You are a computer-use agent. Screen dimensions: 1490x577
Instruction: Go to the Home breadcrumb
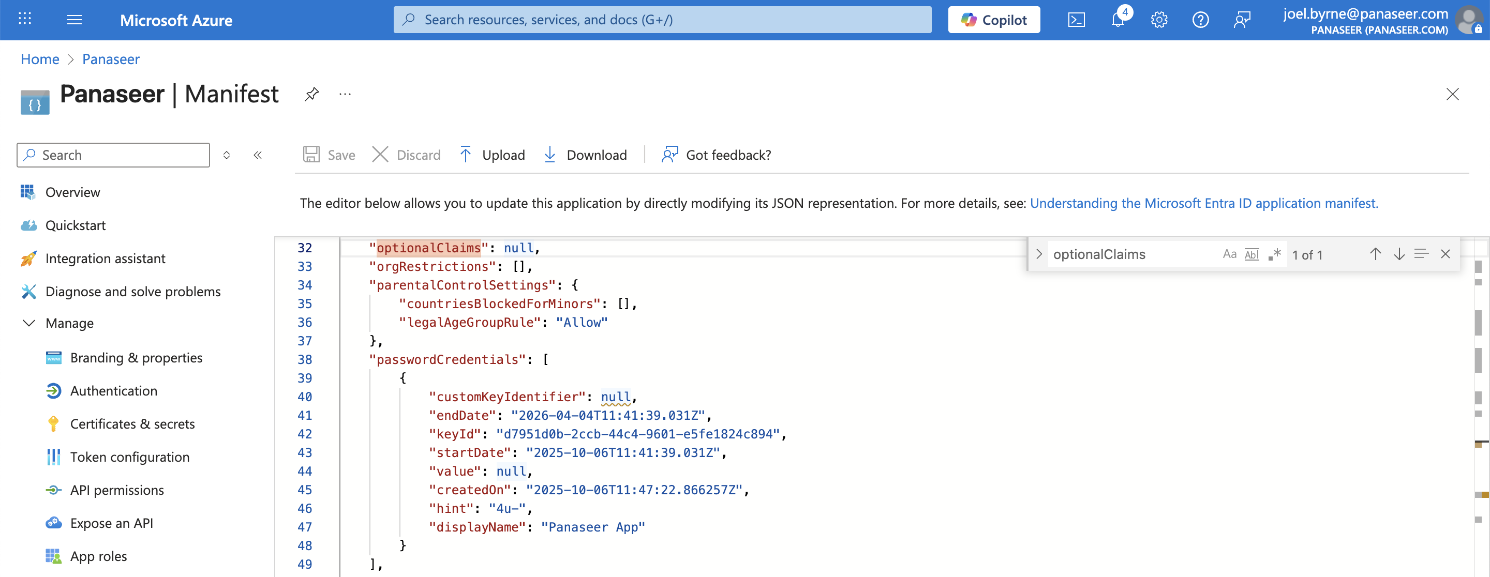coord(40,59)
